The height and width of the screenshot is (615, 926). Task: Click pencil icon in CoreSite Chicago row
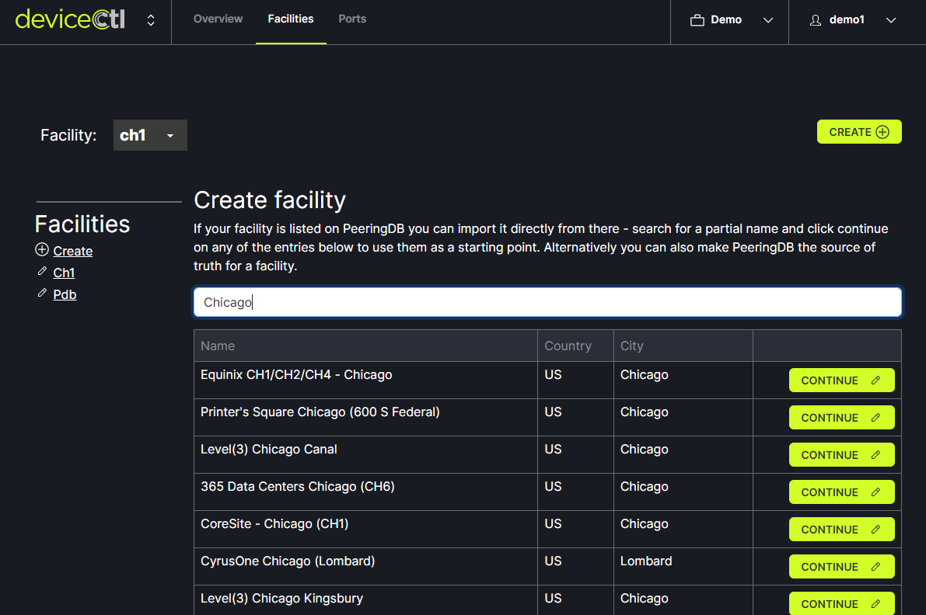[x=875, y=530]
